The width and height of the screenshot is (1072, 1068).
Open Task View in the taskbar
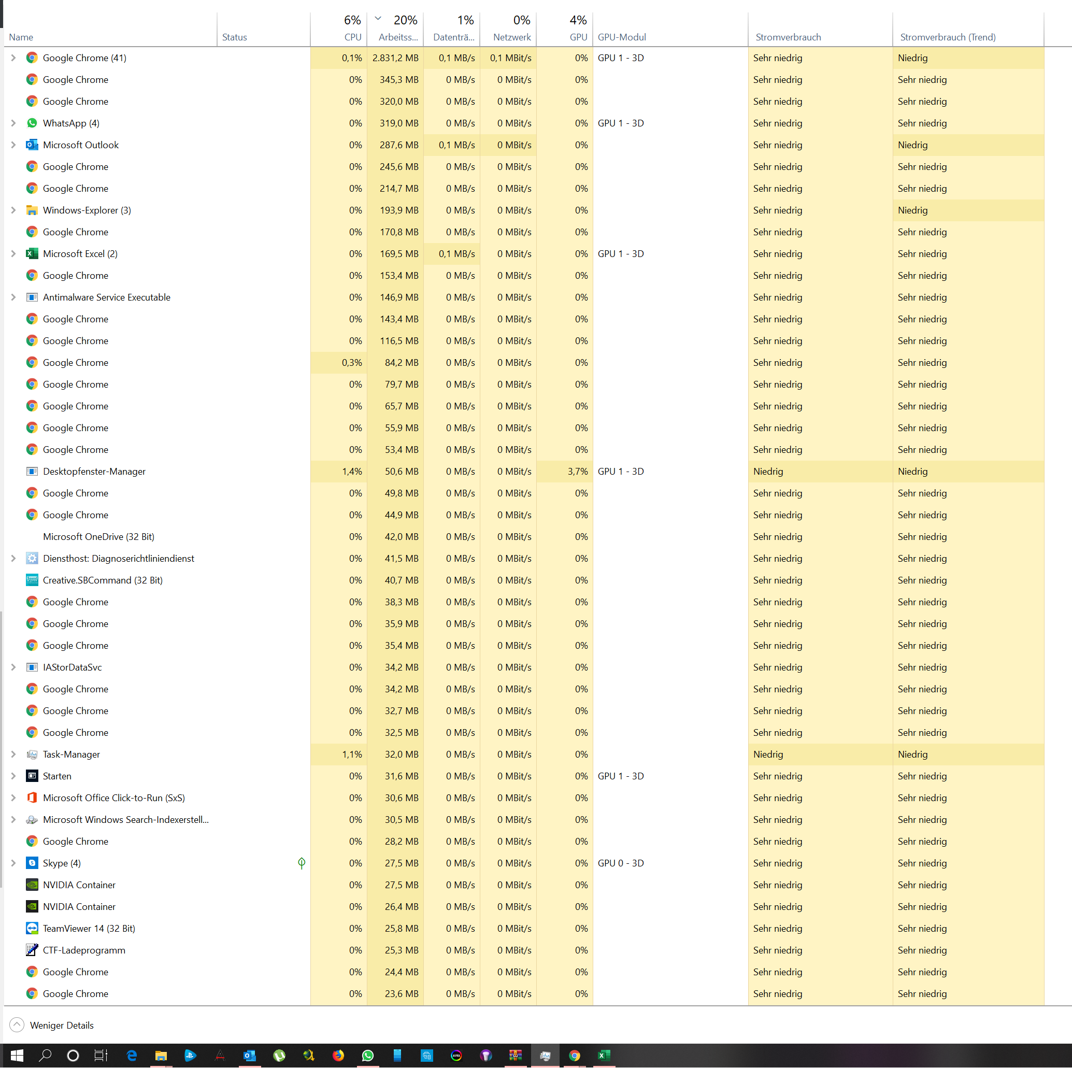pyautogui.click(x=101, y=1056)
